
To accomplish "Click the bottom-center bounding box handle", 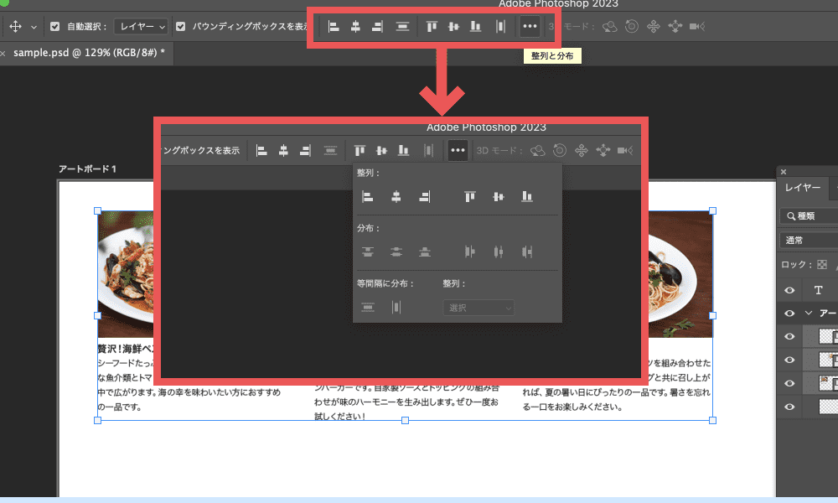I will pyautogui.click(x=405, y=421).
